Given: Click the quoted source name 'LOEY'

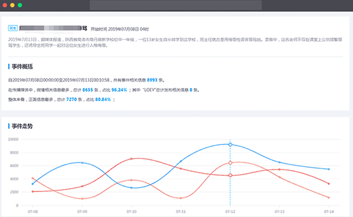Looking at the screenshot, I should click(150, 90).
